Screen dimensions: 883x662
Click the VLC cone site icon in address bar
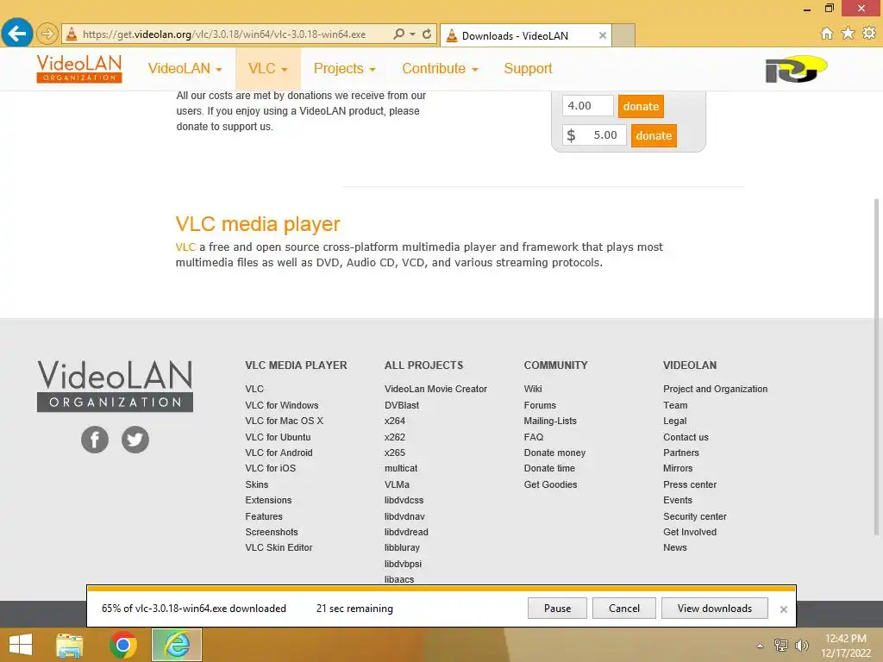[x=72, y=34]
